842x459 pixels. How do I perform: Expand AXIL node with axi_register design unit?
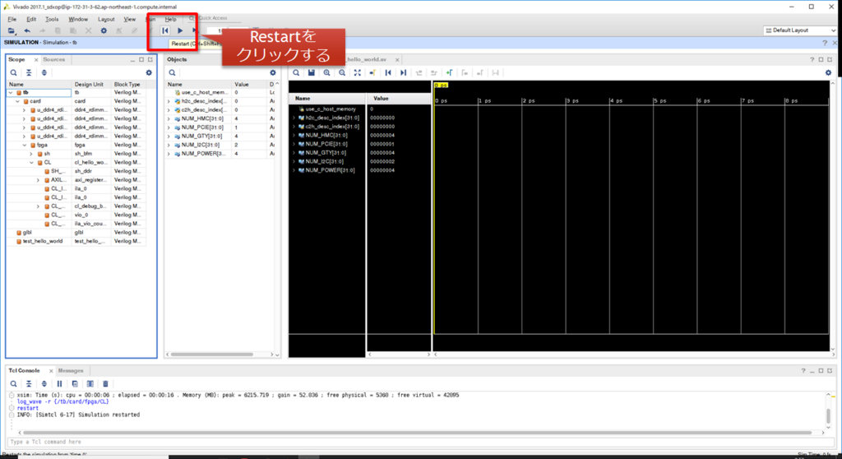tap(38, 180)
